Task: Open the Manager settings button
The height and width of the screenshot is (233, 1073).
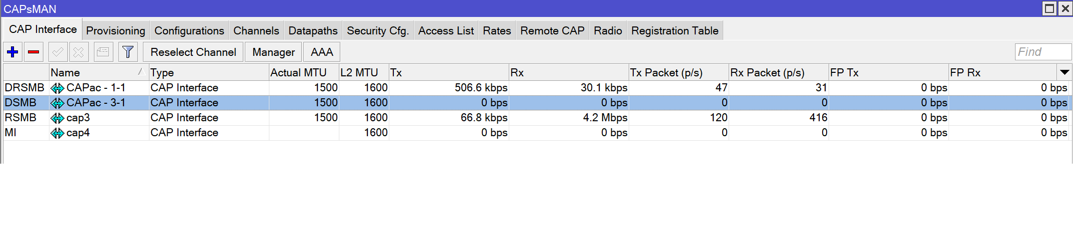Action: tap(273, 52)
